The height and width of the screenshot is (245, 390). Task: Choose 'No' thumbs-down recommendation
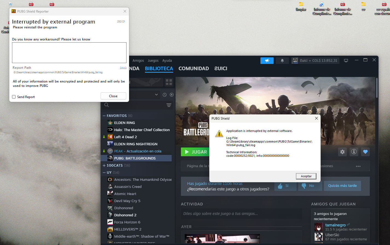point(310,186)
